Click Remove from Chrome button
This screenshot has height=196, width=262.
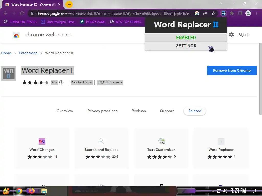point(232,70)
